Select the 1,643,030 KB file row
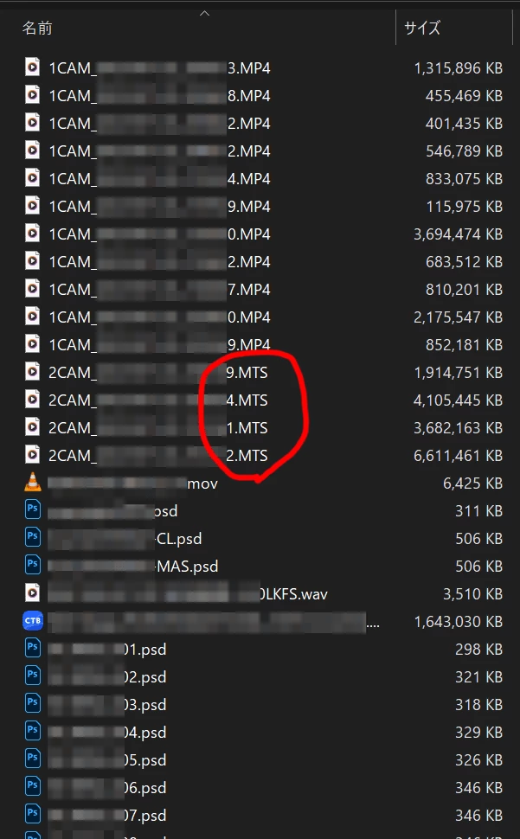The image size is (520, 839). tap(262, 621)
